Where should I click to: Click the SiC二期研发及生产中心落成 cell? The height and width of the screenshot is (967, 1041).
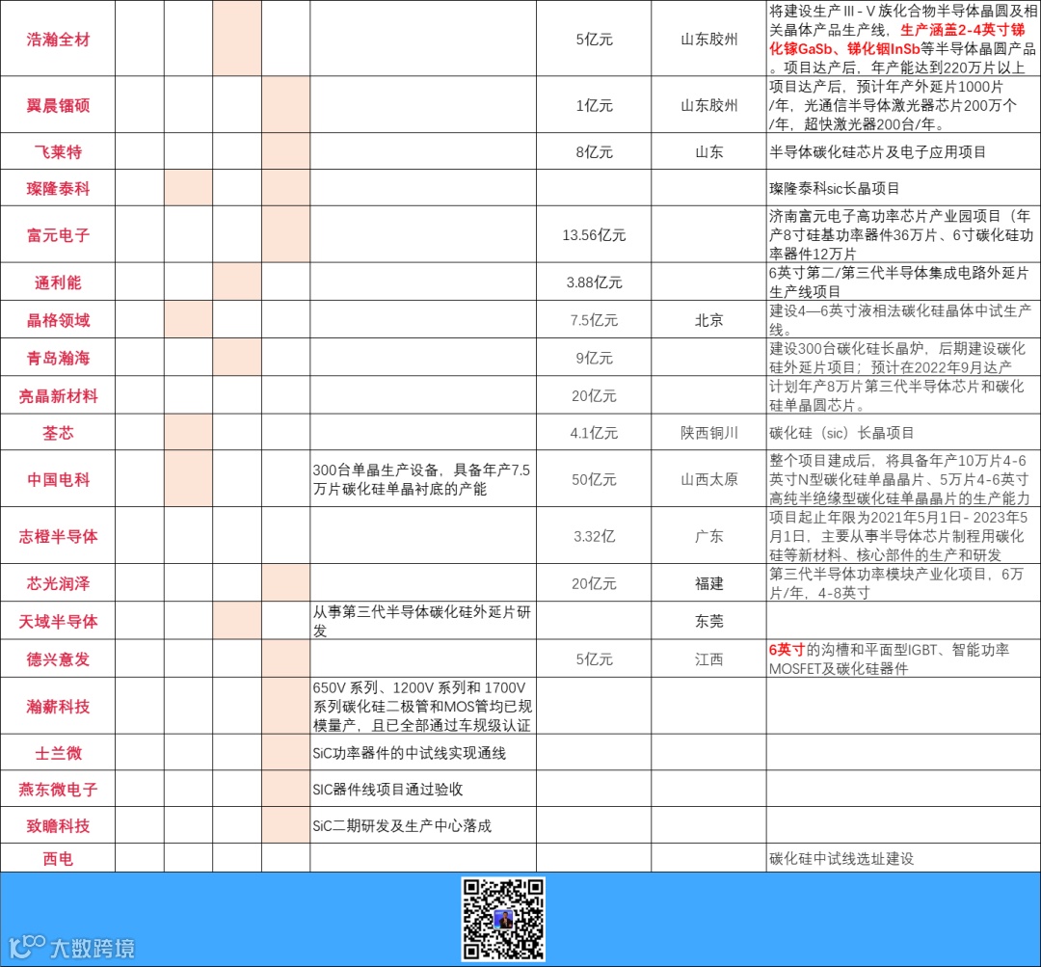pyautogui.click(x=423, y=825)
